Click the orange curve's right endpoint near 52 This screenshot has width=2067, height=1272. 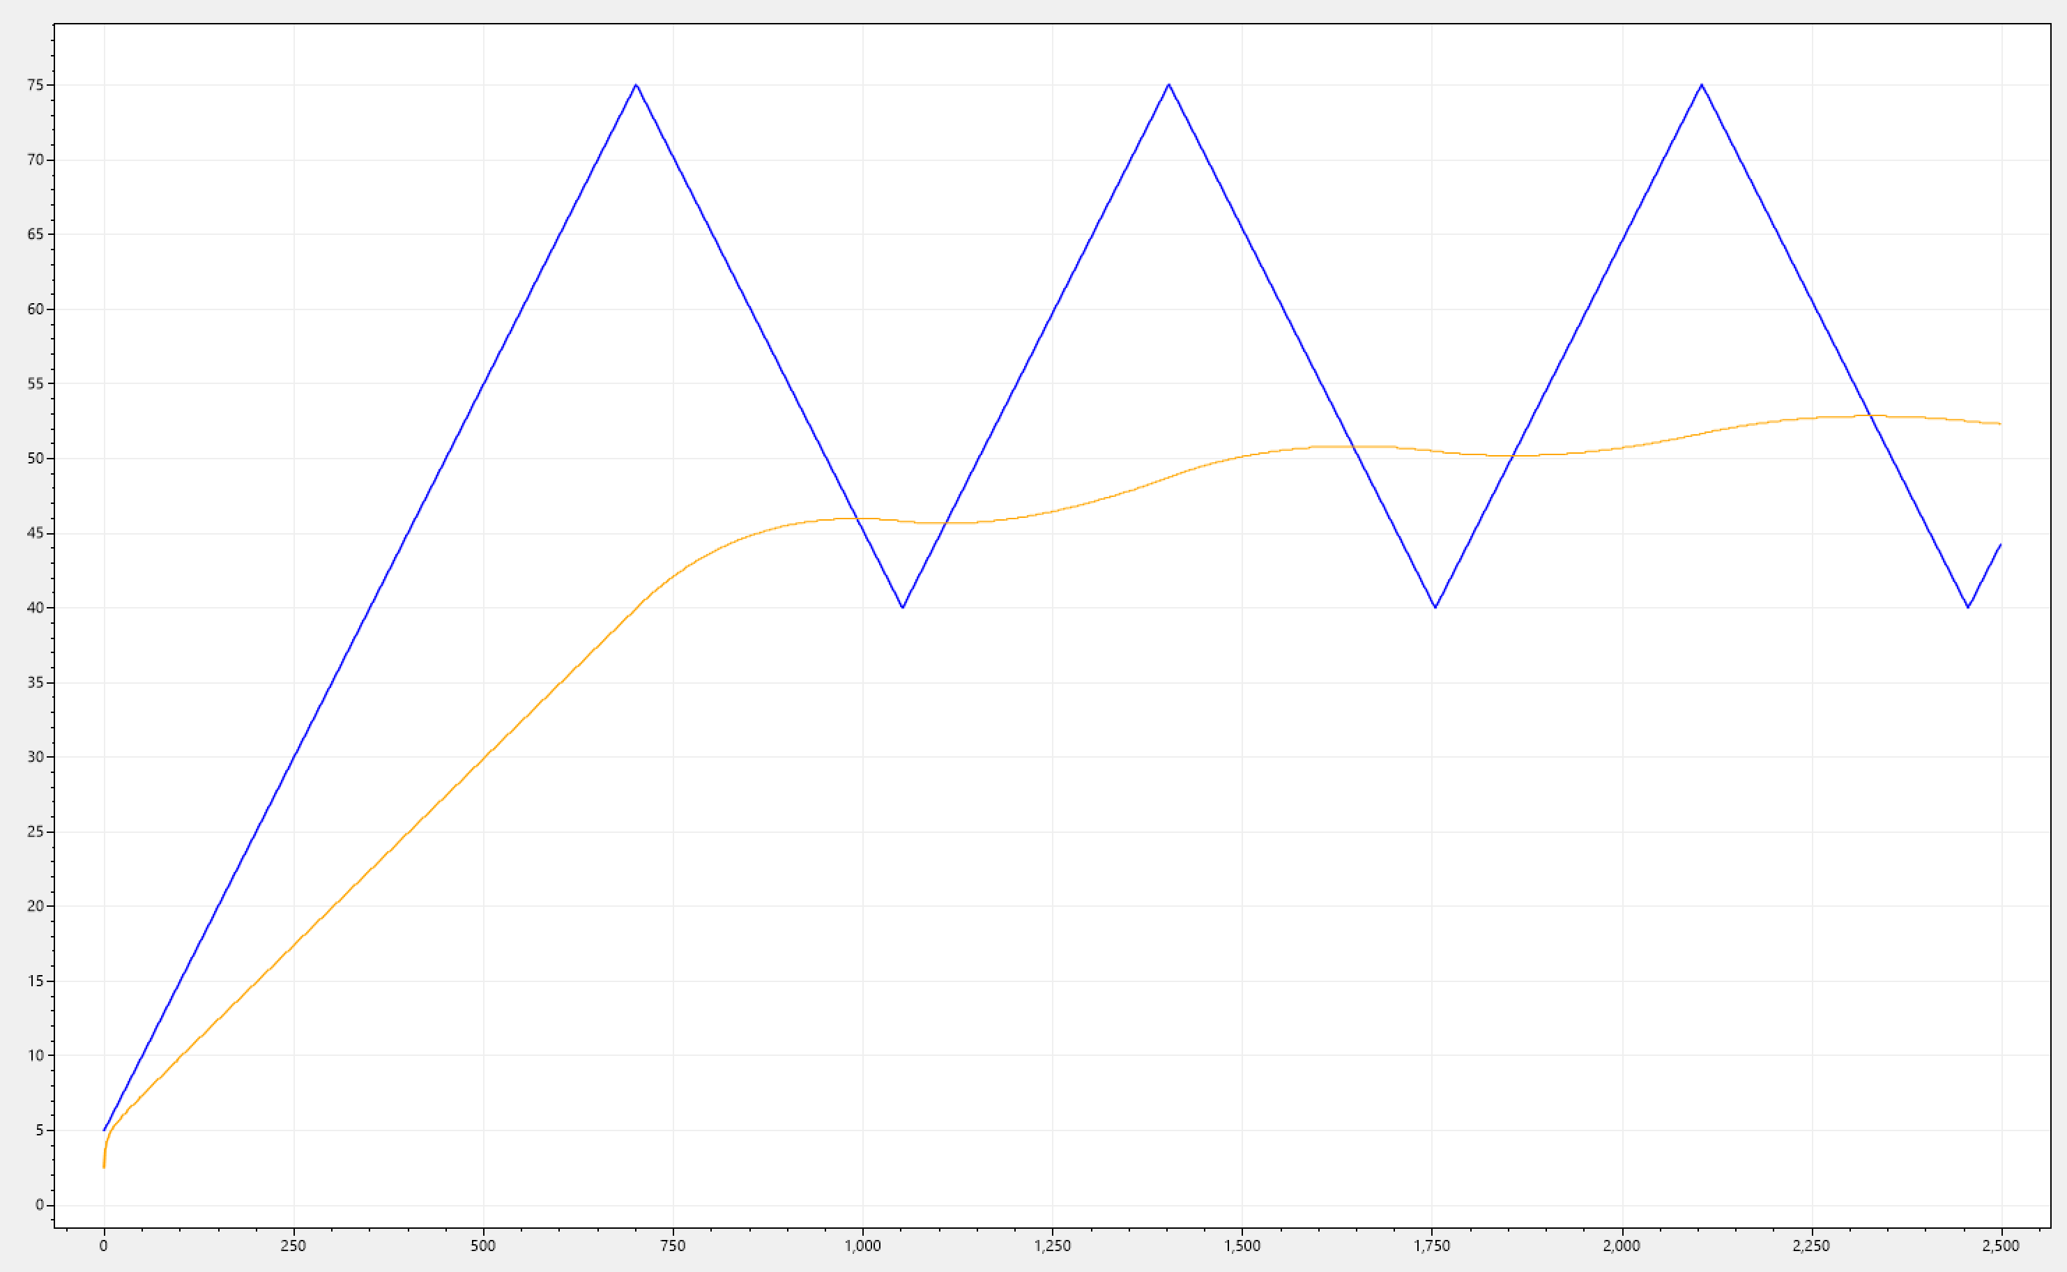pyautogui.click(x=2001, y=423)
